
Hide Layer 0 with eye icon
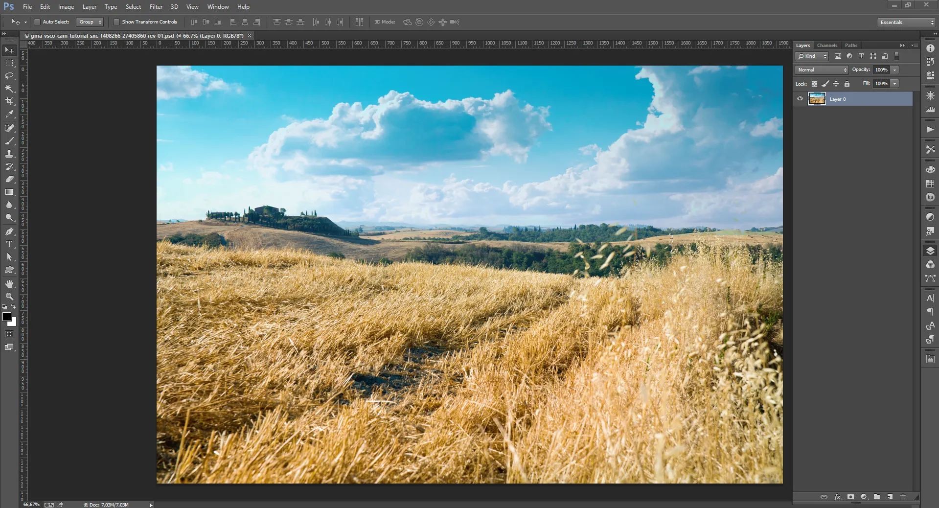[x=800, y=99]
